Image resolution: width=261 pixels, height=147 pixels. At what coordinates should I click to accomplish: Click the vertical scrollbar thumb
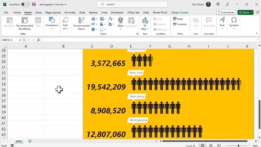(259, 114)
